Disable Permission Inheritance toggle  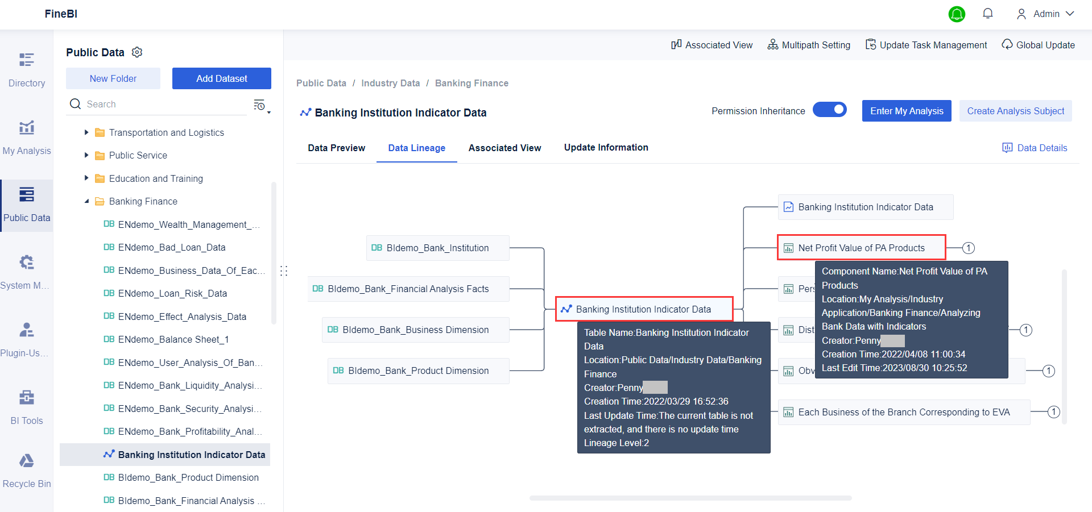pos(830,109)
